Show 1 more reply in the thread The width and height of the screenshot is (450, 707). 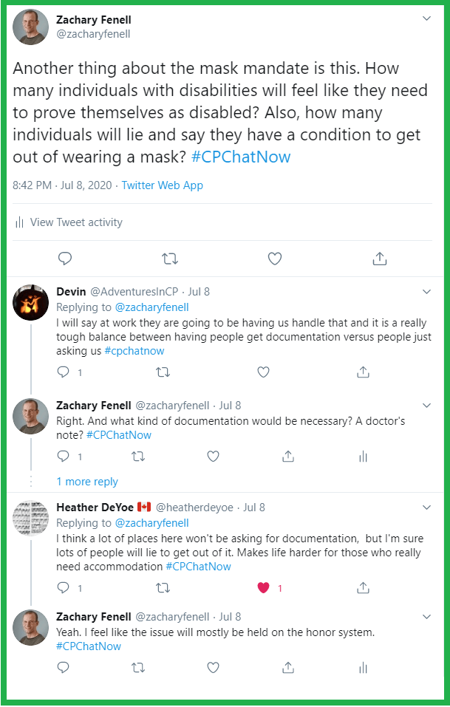coord(88,481)
